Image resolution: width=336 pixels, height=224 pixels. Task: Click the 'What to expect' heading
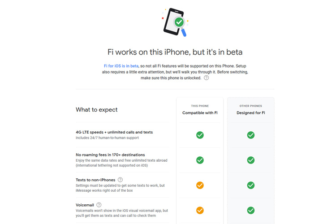point(97,110)
